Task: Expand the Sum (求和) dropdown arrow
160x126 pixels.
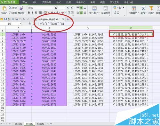Action: [146, 13]
